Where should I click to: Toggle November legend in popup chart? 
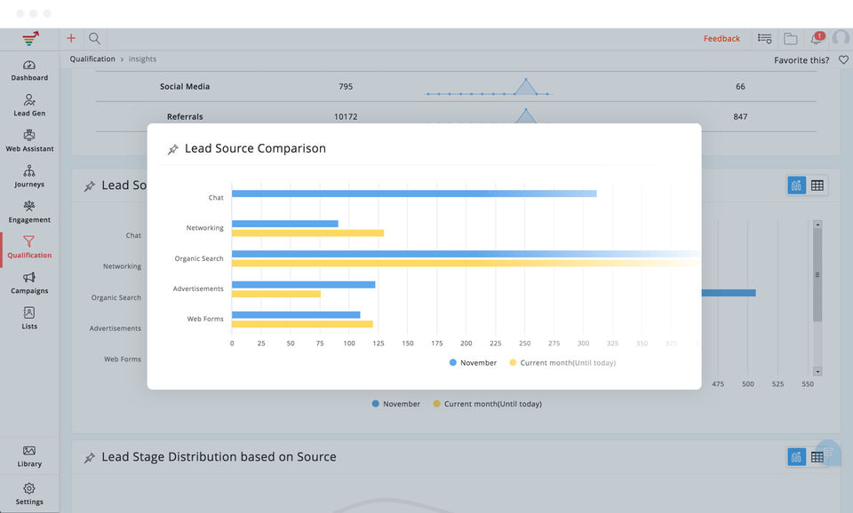click(x=473, y=362)
